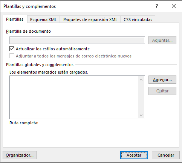Switch to the Plantillas tab
The image size is (182, 163).
pyautogui.click(x=15, y=19)
